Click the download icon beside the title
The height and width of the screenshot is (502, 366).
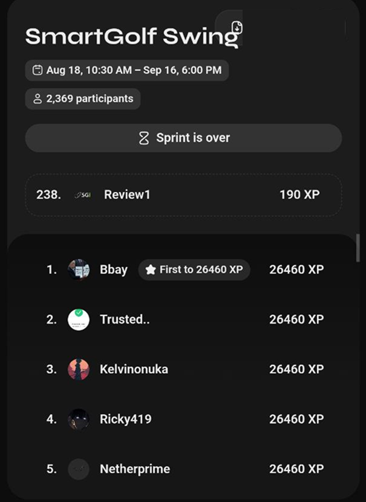click(237, 27)
